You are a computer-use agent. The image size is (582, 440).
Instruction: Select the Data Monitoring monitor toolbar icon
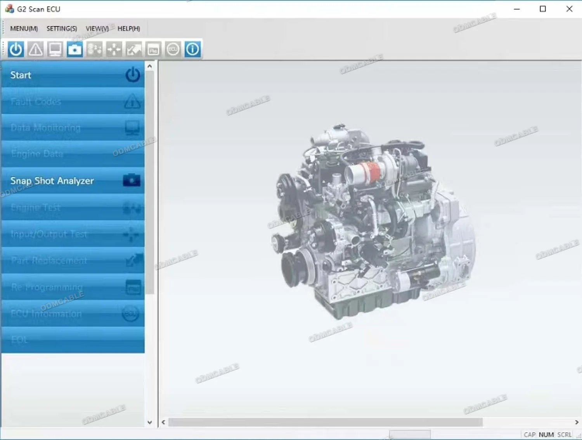[55, 49]
